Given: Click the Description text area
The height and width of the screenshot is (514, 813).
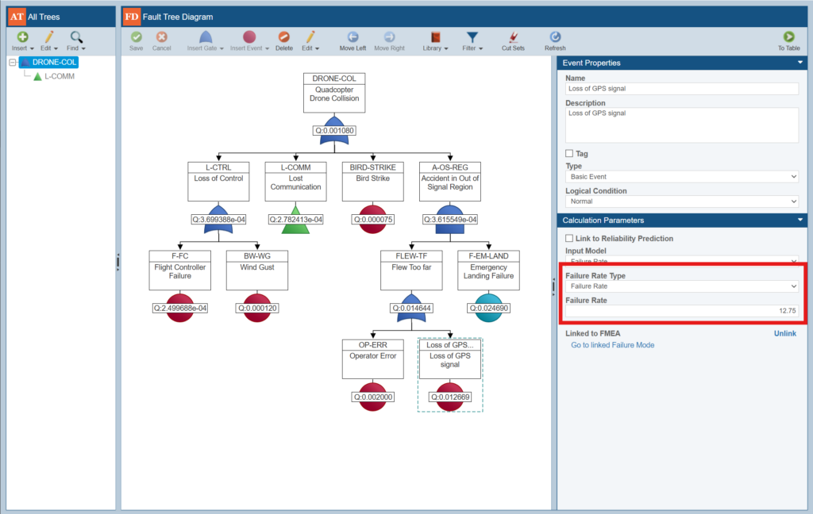Looking at the screenshot, I should click(x=682, y=125).
